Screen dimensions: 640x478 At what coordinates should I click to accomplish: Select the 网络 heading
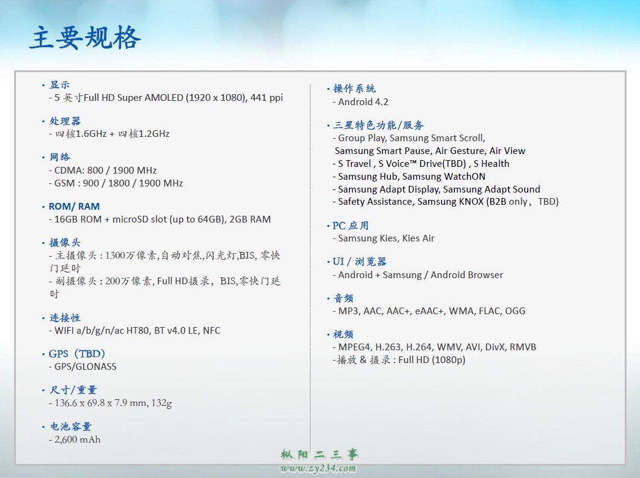point(59,157)
